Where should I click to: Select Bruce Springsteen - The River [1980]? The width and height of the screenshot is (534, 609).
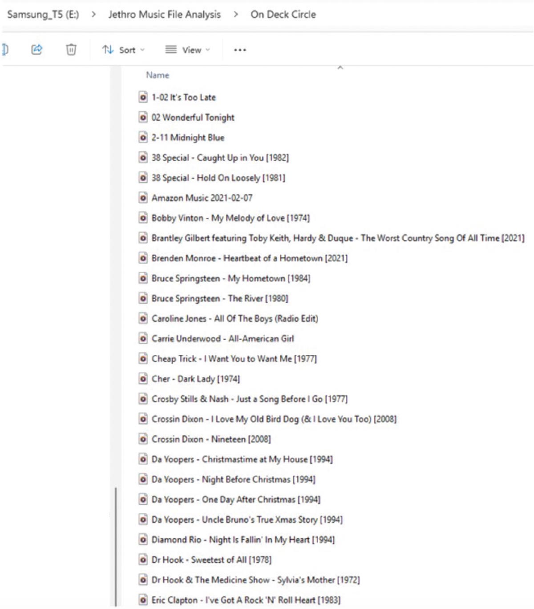(x=220, y=298)
